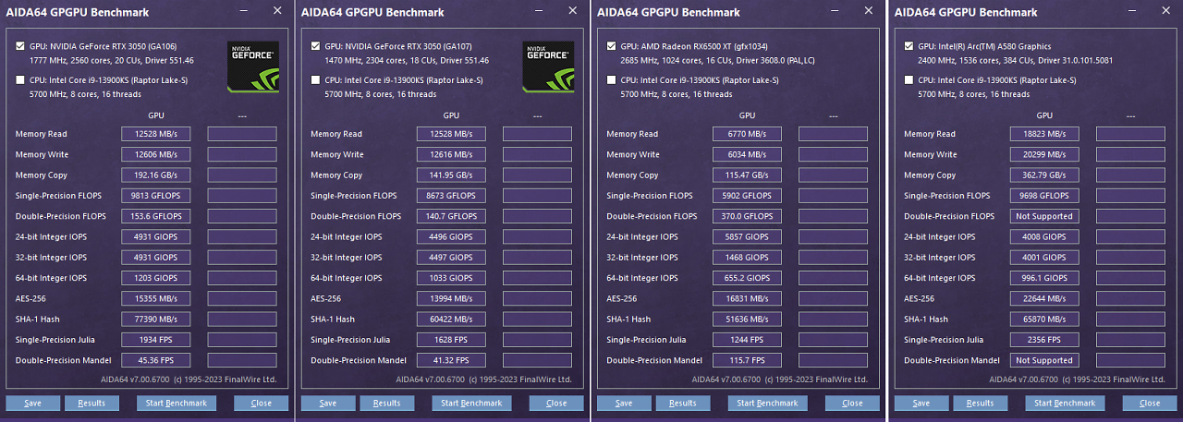Click Memory Write value 12616 MB/s in GA107
1183x422 pixels.
451,154
